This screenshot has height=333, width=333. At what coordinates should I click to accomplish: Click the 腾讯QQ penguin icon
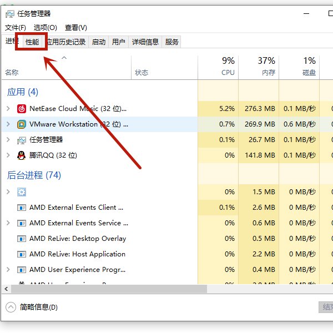pyautogui.click(x=22, y=155)
